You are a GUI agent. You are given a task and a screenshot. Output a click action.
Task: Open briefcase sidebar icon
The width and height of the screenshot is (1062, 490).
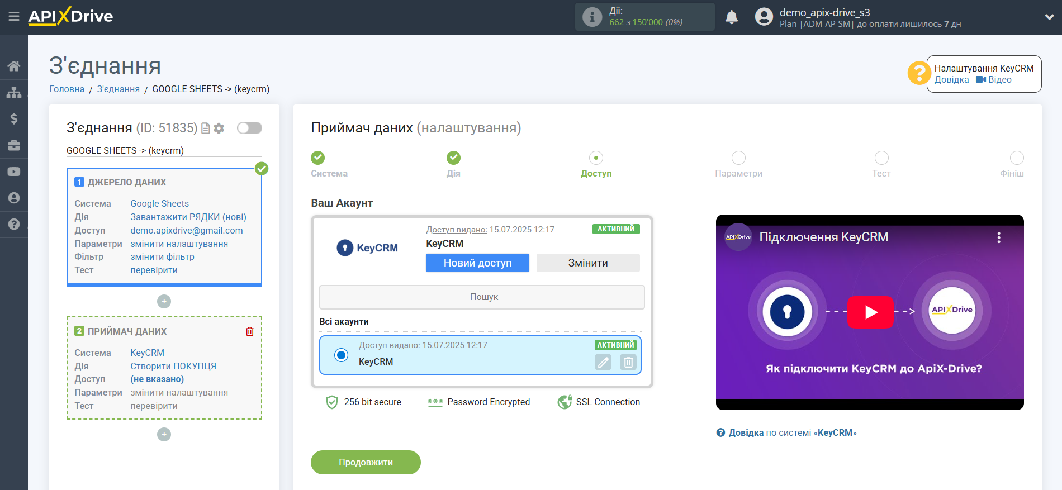tap(14, 145)
